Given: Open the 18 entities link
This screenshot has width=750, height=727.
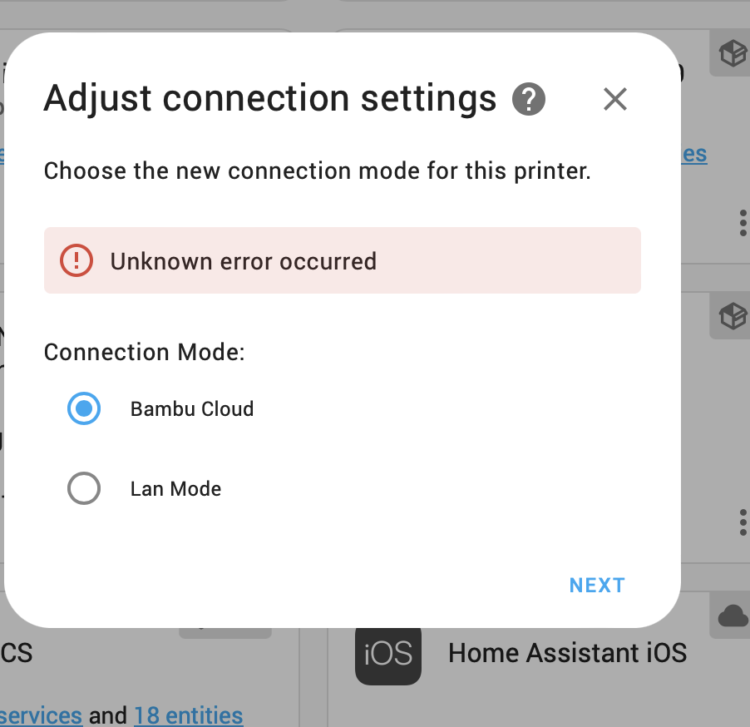Looking at the screenshot, I should coord(188,715).
